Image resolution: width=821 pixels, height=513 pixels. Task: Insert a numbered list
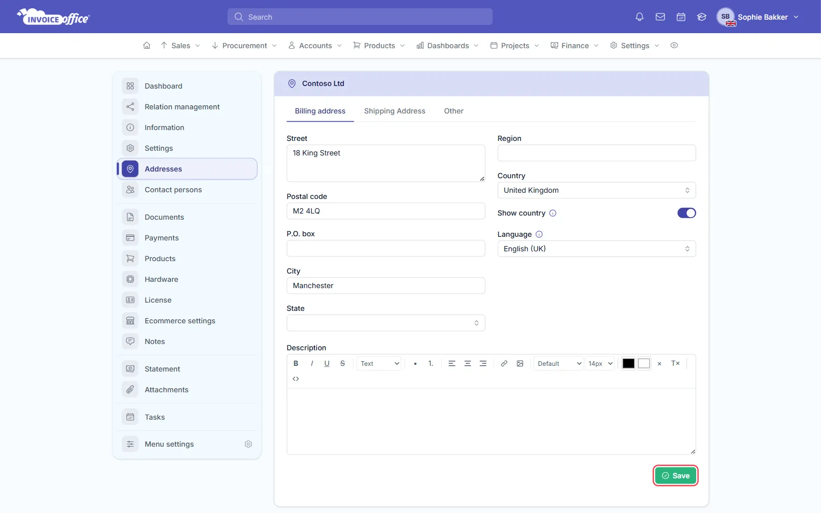pos(430,363)
